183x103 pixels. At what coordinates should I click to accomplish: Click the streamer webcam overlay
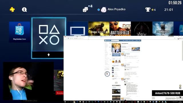(x=28, y=81)
